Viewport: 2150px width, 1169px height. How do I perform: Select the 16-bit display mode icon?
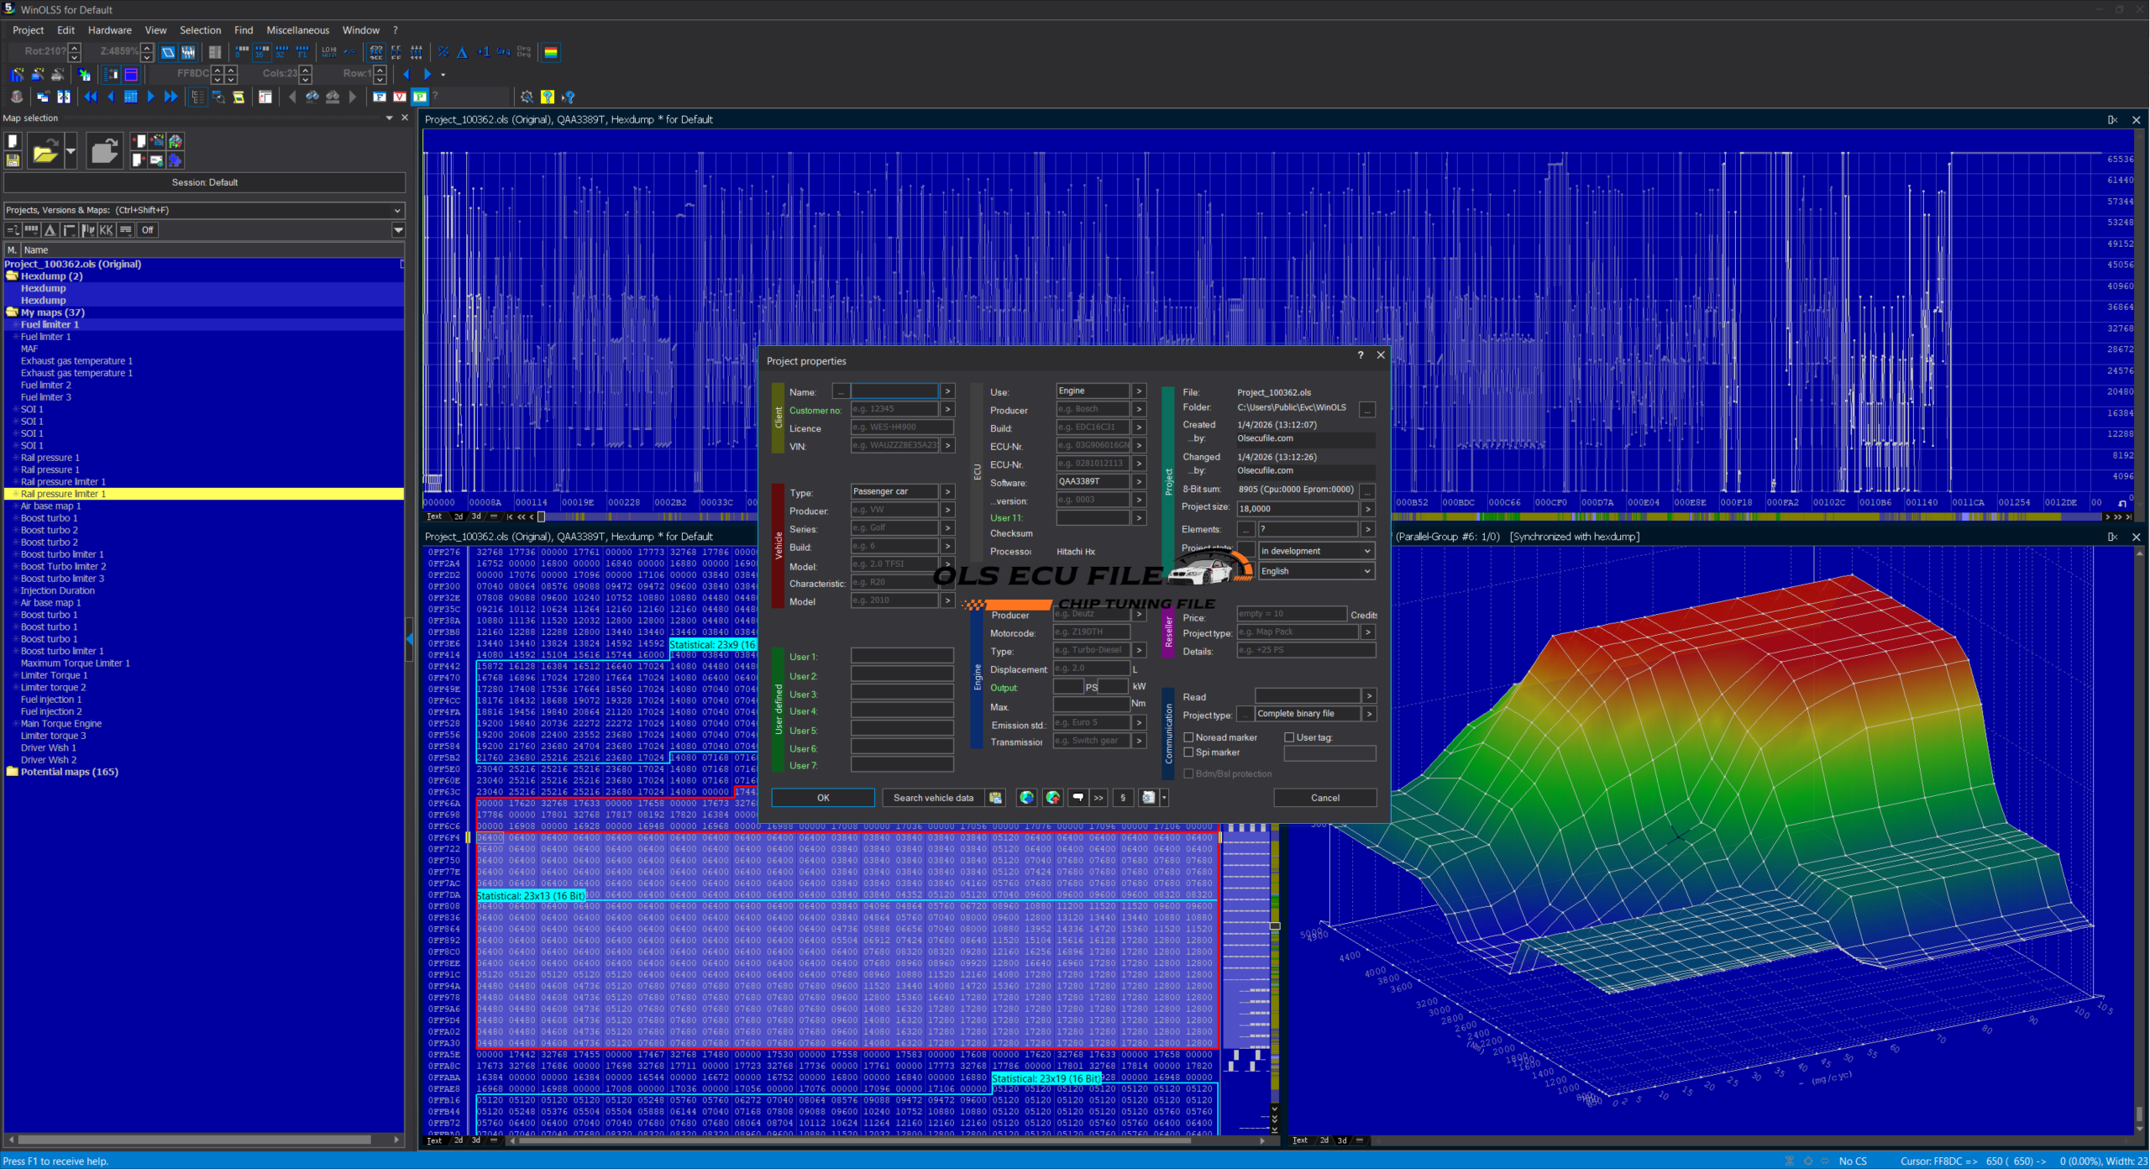pyautogui.click(x=261, y=52)
